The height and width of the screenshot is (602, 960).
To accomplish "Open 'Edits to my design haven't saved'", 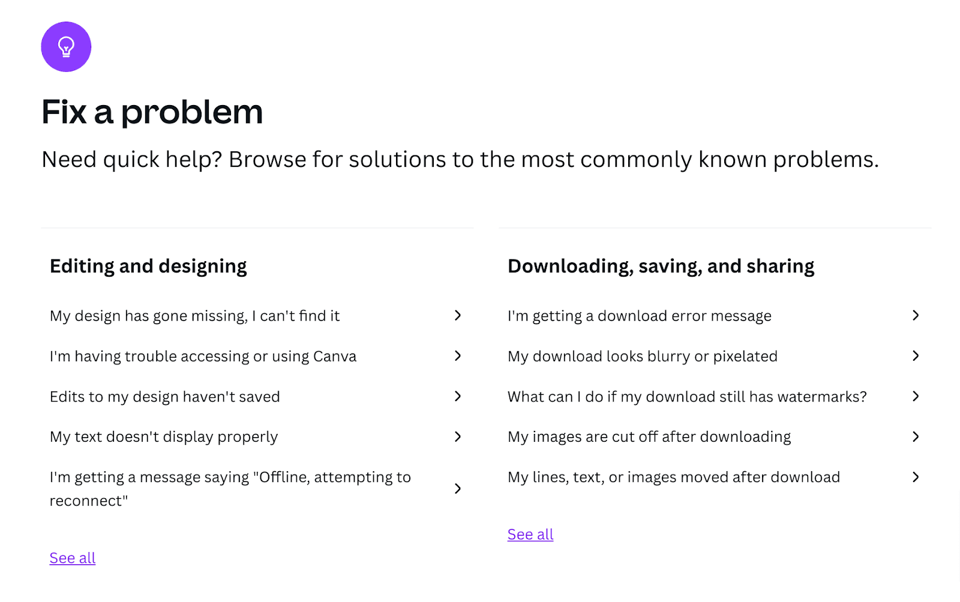I will [x=164, y=397].
